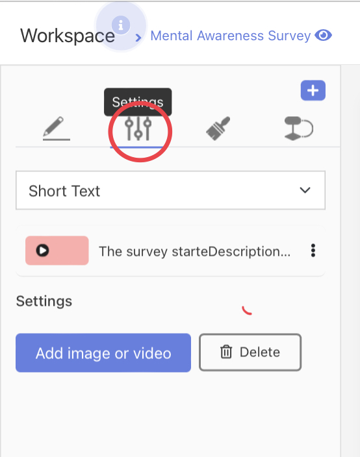Open the three-dot menu on survey item
Screen dimensions: 360x457
[x=313, y=251]
